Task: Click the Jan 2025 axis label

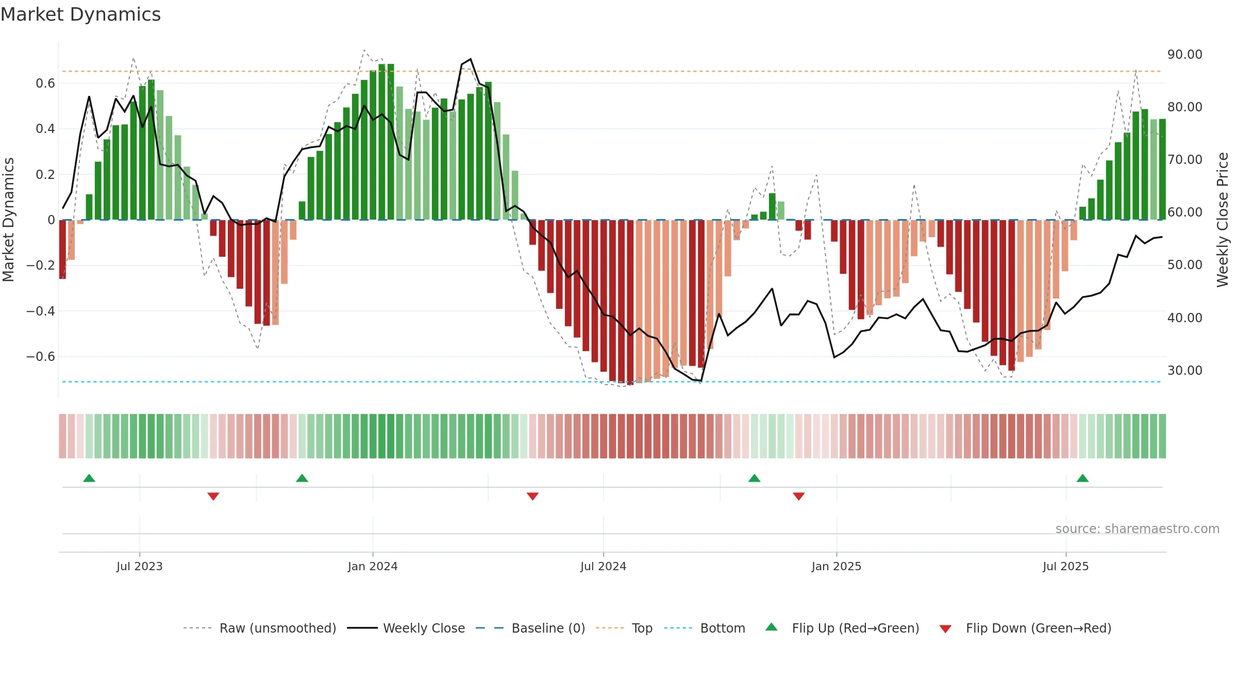Action: tap(837, 567)
